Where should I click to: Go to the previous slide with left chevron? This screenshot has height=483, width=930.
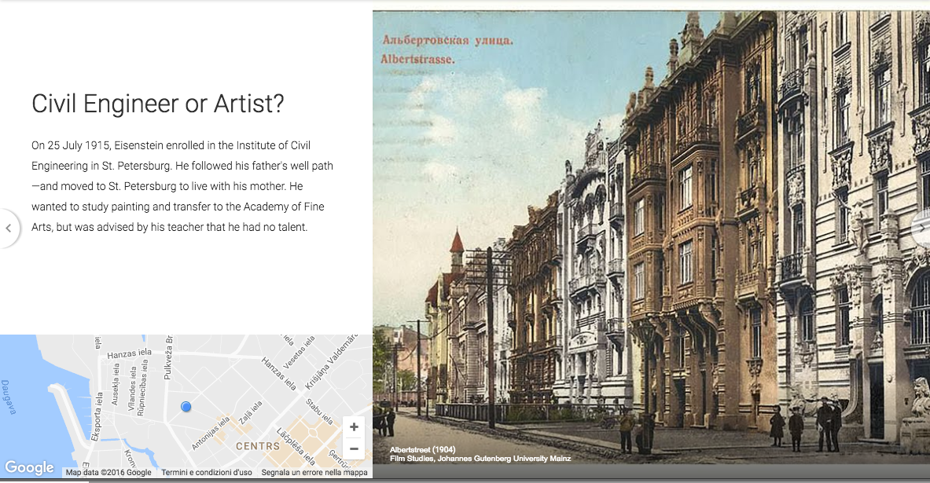(9, 229)
